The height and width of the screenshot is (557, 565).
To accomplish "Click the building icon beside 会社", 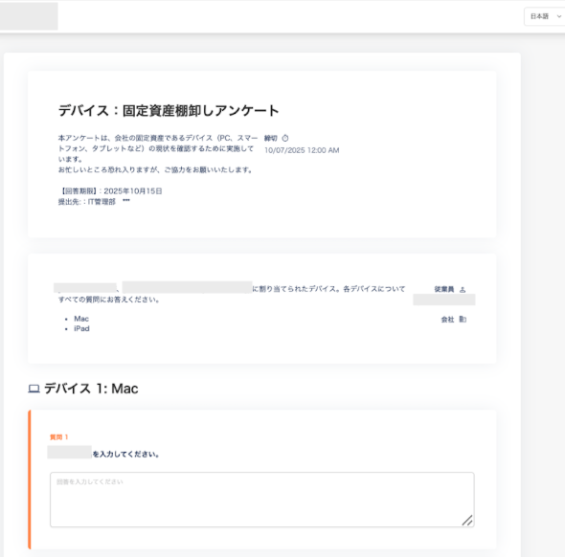I will click(463, 319).
